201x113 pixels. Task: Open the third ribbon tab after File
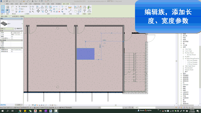[x=17, y=4]
